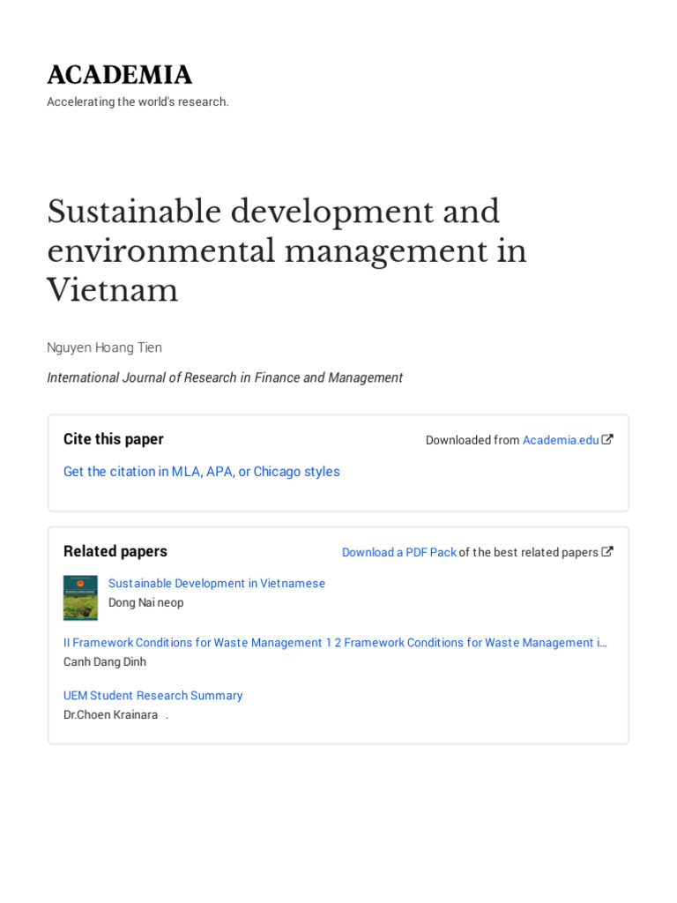Image resolution: width=677 pixels, height=903 pixels.
Task: Click author name Nguyen Hoang Tien
Action: tap(104, 347)
